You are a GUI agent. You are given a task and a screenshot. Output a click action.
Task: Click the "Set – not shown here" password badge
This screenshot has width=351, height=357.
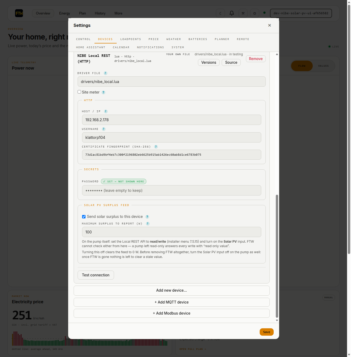click(124, 182)
